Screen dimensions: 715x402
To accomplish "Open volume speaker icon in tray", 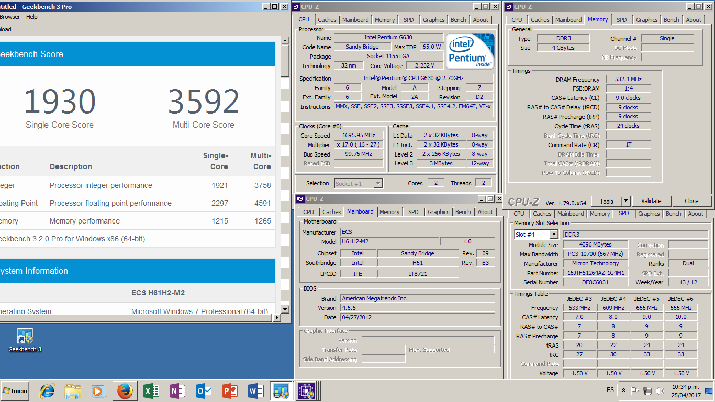I will [x=659, y=390].
